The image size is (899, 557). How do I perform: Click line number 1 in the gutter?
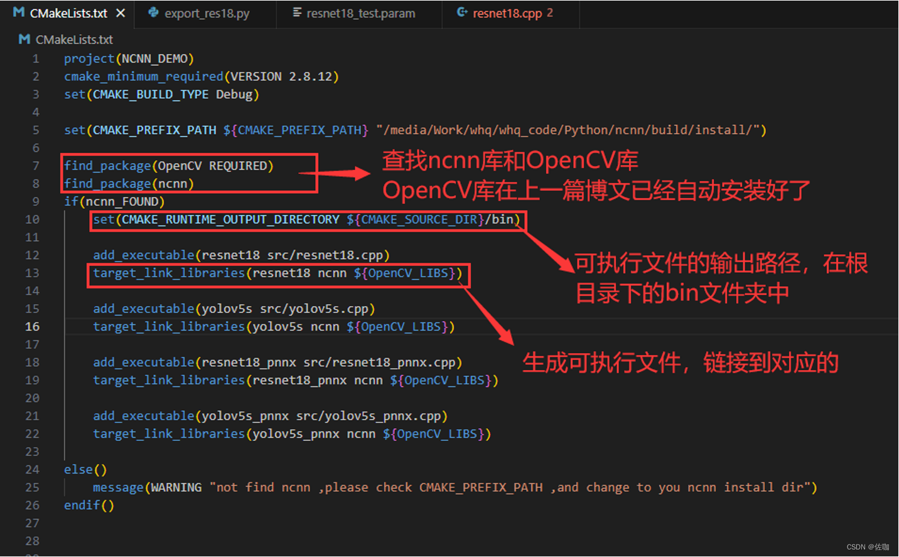click(36, 58)
